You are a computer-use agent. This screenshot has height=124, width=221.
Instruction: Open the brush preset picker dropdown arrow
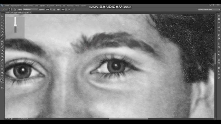click(x=12, y=9)
